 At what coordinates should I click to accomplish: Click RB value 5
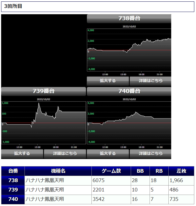tap(152, 190)
